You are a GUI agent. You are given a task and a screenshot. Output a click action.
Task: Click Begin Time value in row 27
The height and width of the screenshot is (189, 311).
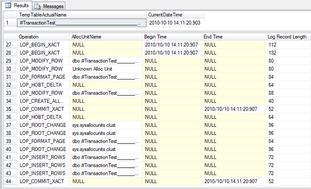coord(172,45)
